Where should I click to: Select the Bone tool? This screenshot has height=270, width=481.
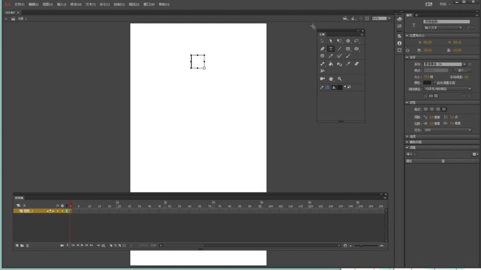coord(322,64)
